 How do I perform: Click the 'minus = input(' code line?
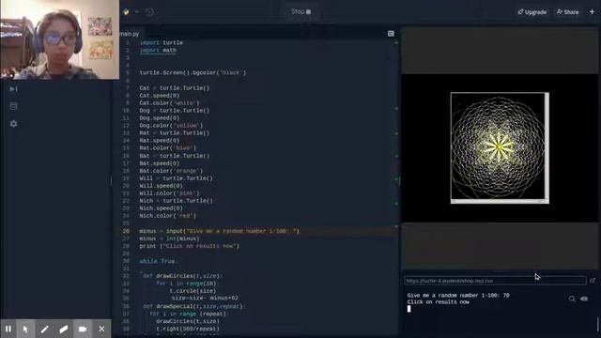coord(219,231)
